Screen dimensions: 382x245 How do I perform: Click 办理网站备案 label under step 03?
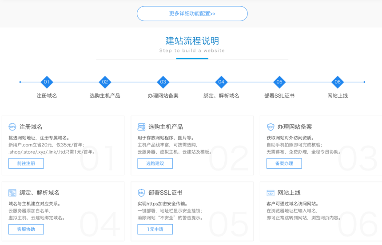click(163, 96)
